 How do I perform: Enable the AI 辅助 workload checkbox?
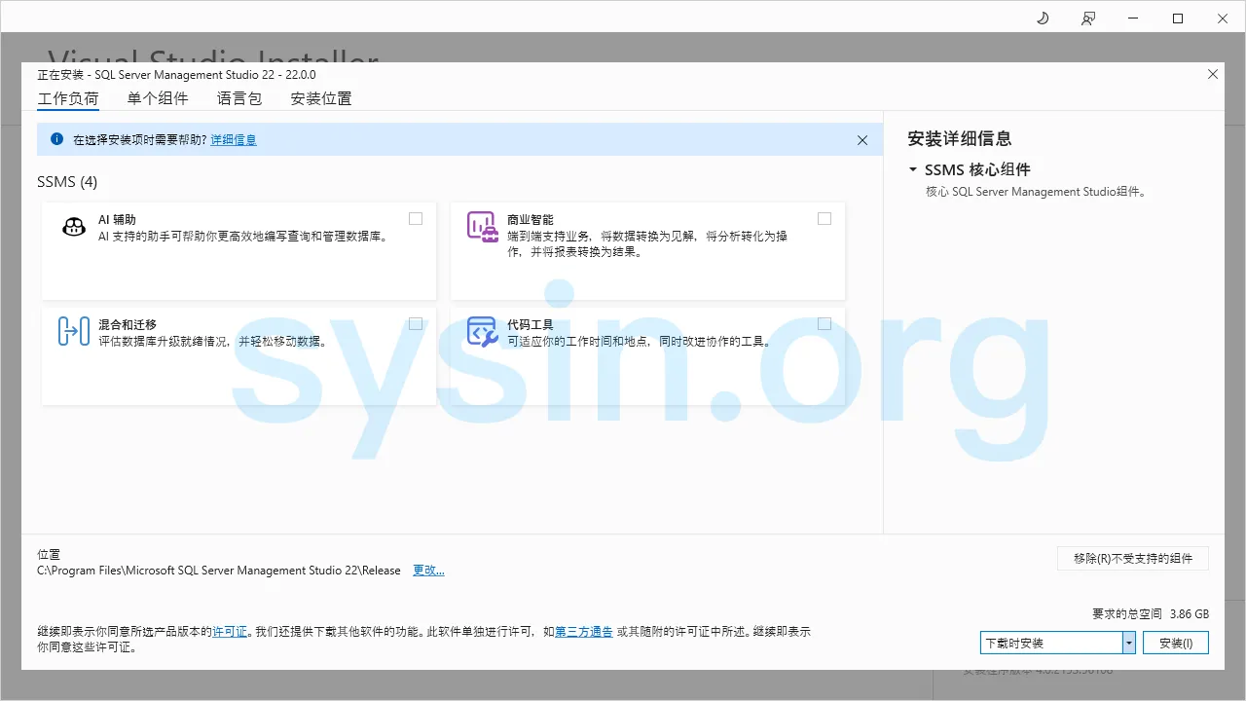(416, 218)
